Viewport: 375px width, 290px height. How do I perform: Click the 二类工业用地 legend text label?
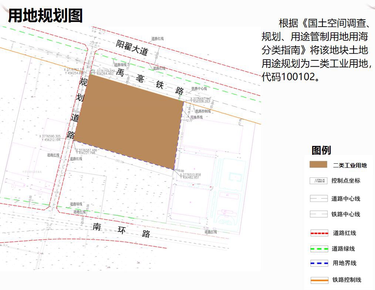[x=349, y=166]
